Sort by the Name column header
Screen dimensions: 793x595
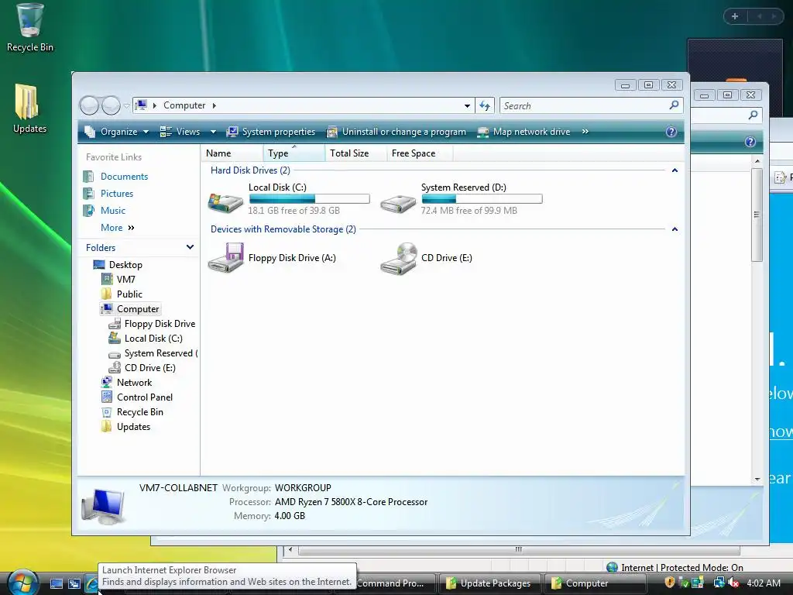(232, 153)
